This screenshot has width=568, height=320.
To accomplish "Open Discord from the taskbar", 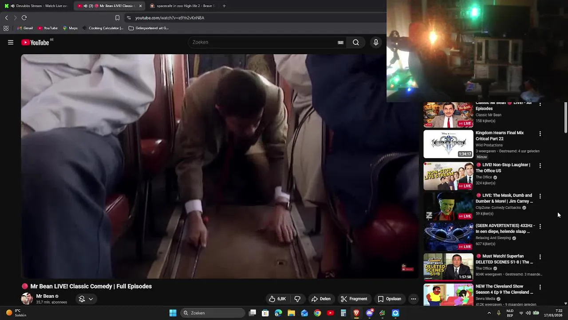I will 369,313.
